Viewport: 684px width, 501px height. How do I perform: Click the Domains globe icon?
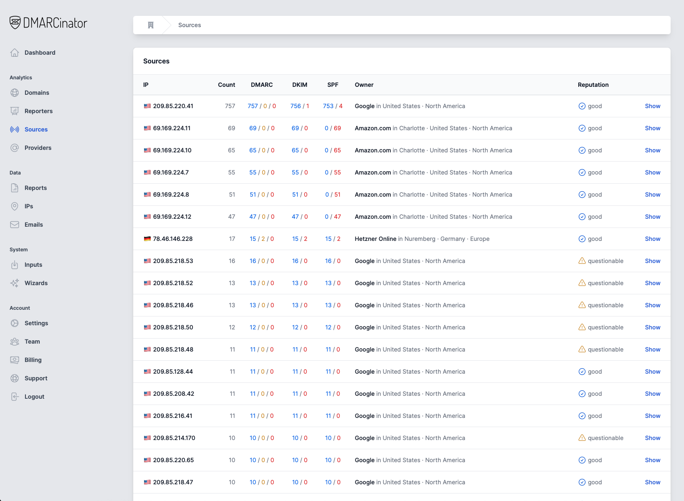pos(15,93)
